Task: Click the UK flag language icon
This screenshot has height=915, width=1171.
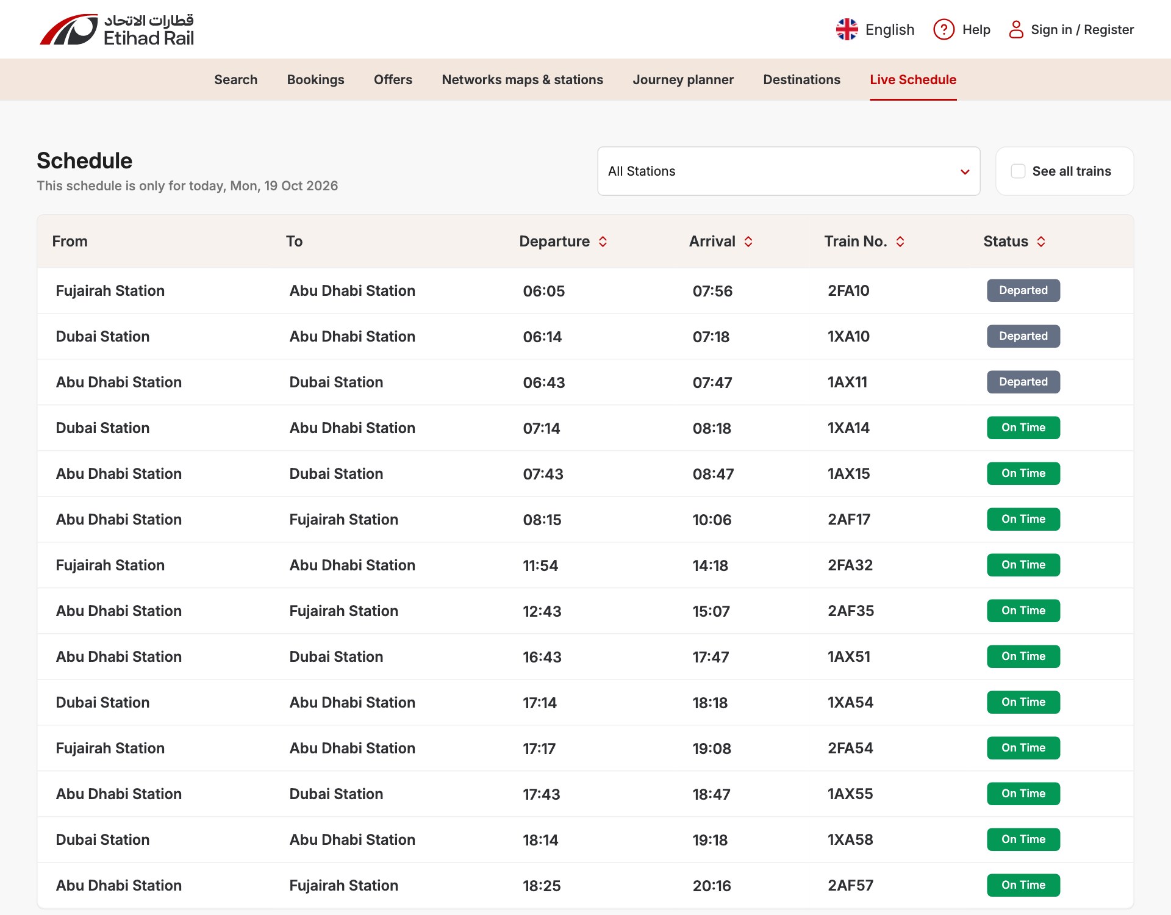Action: (847, 29)
